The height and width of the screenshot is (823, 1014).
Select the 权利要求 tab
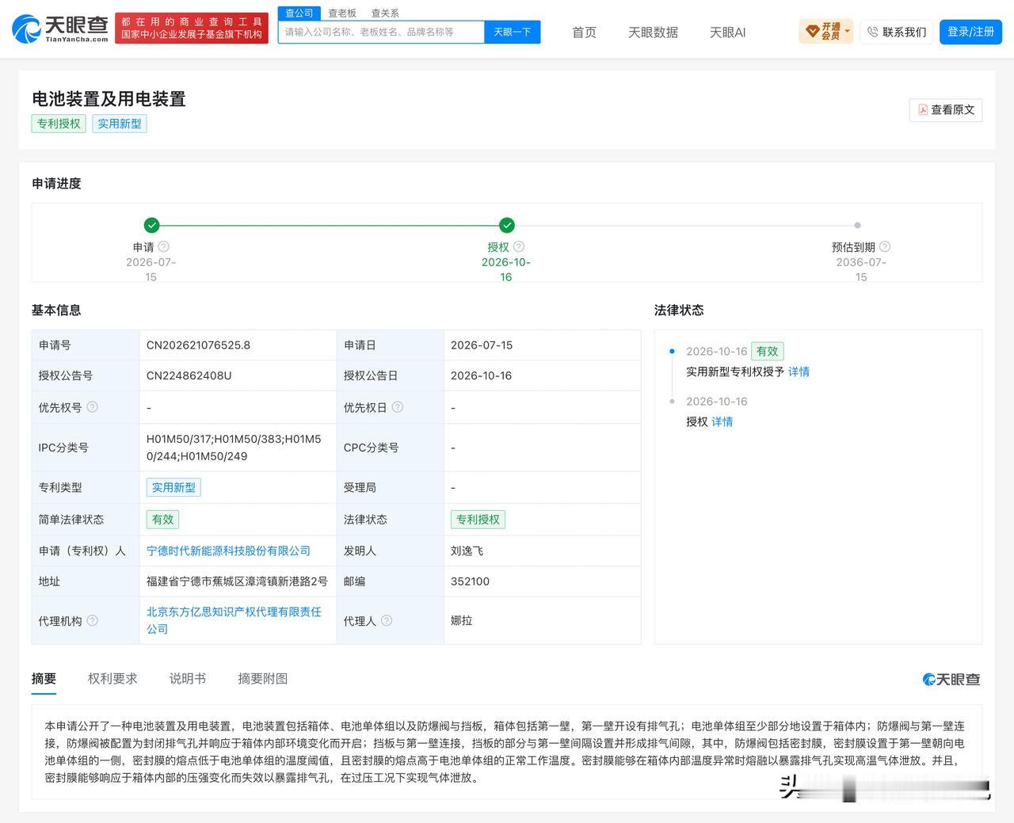pyautogui.click(x=112, y=679)
